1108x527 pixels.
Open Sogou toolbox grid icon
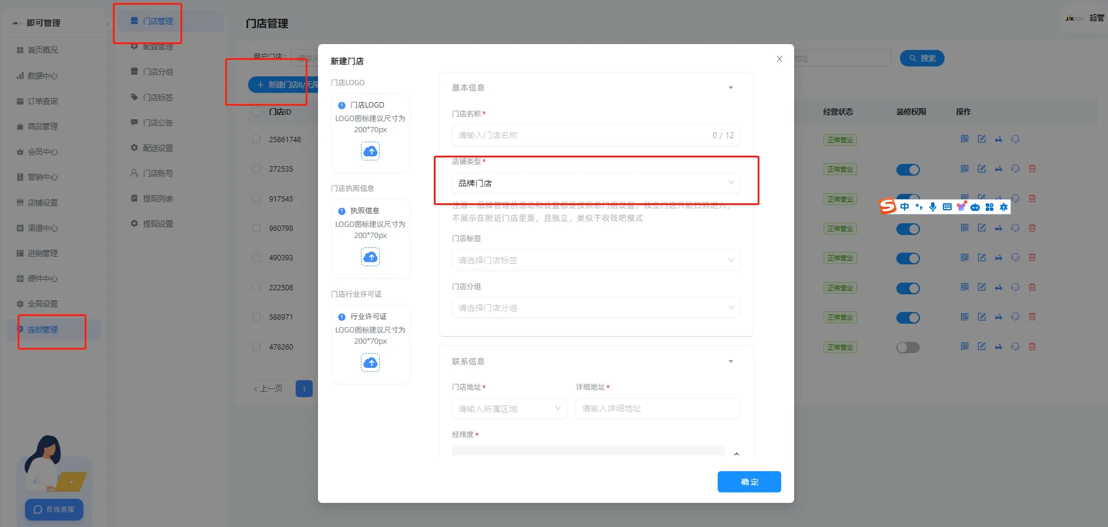[x=989, y=207]
